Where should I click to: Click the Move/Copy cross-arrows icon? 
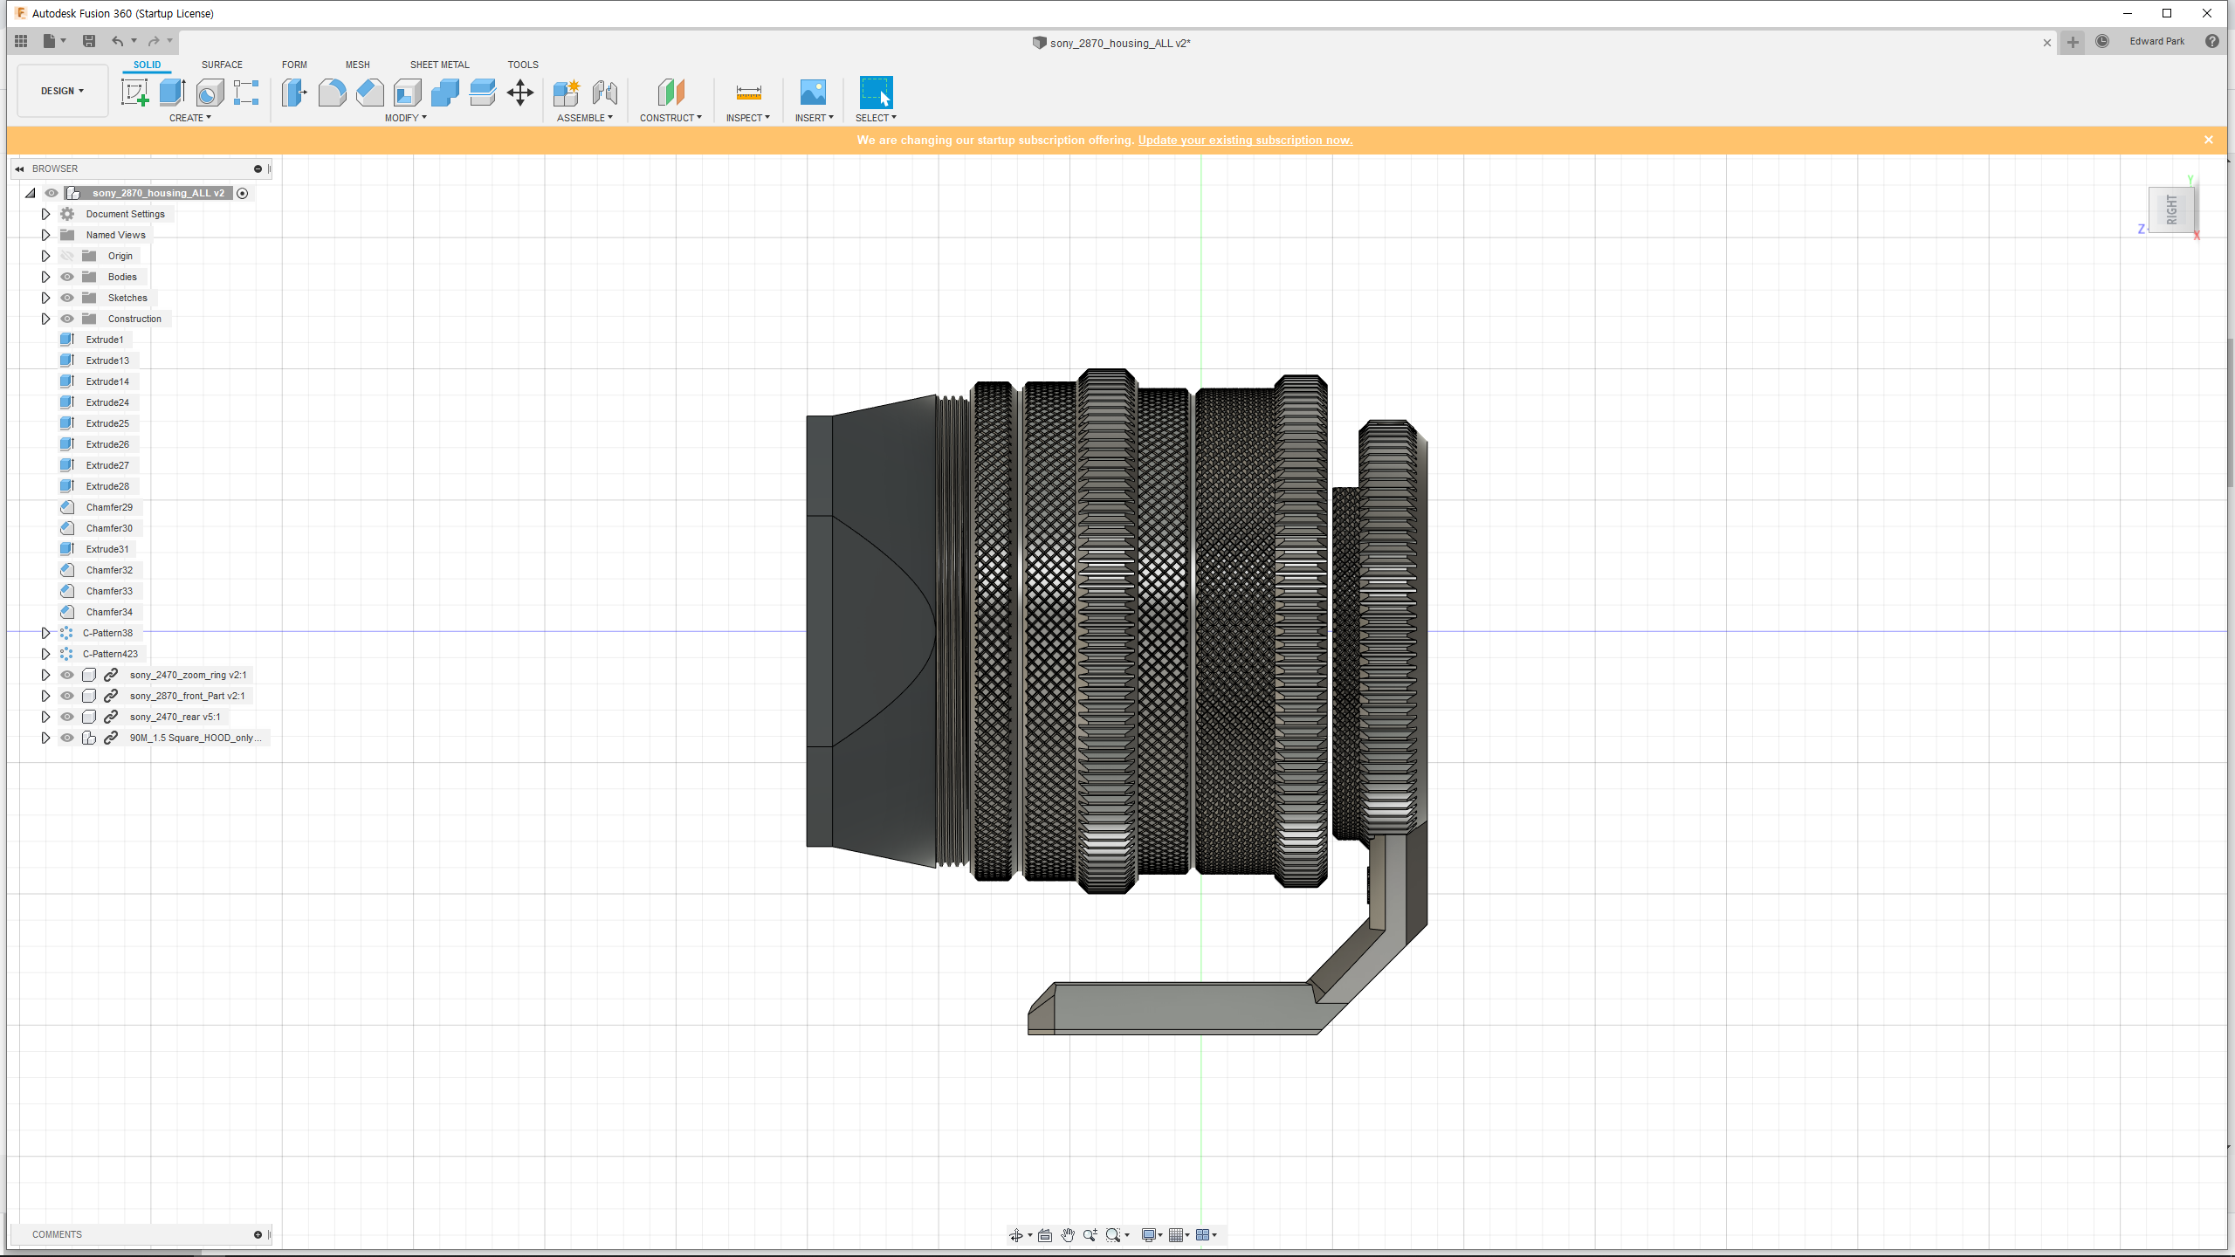(x=520, y=92)
